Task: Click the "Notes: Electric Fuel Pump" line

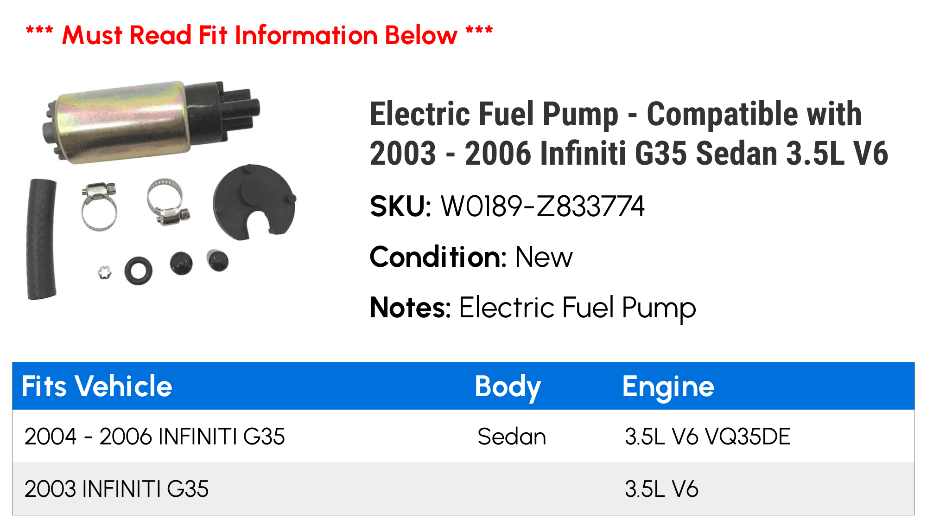Action: click(533, 308)
